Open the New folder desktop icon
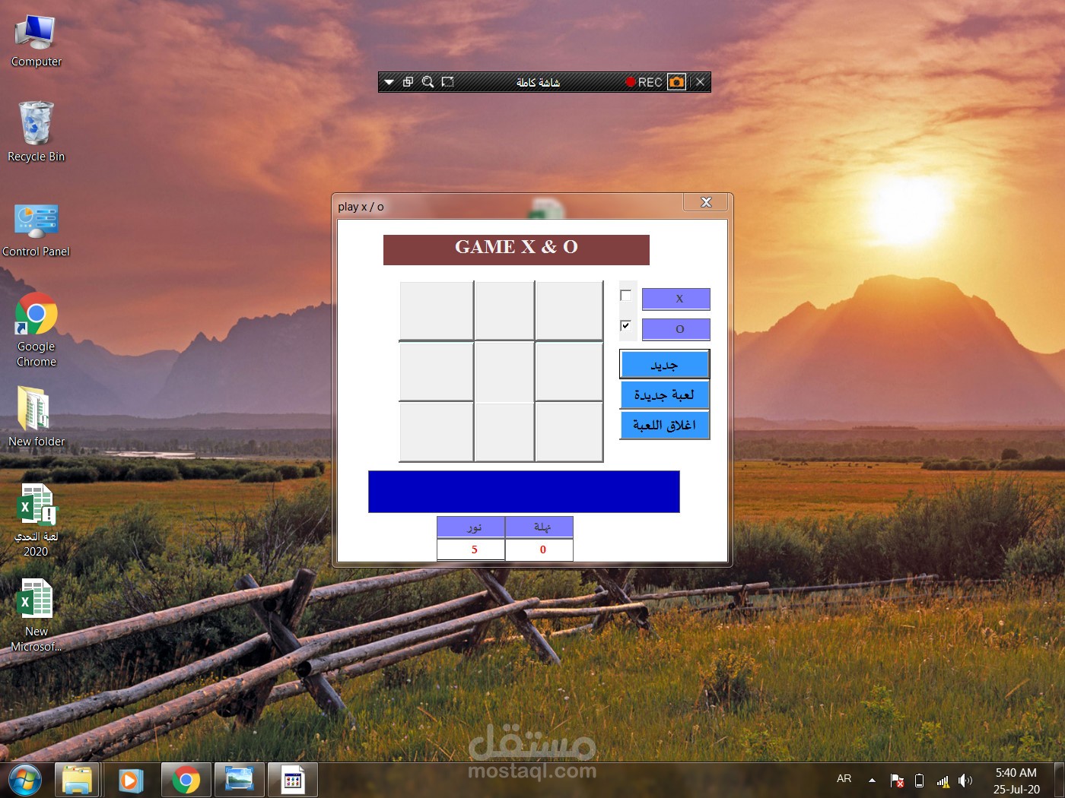This screenshot has height=798, width=1065. (36, 416)
